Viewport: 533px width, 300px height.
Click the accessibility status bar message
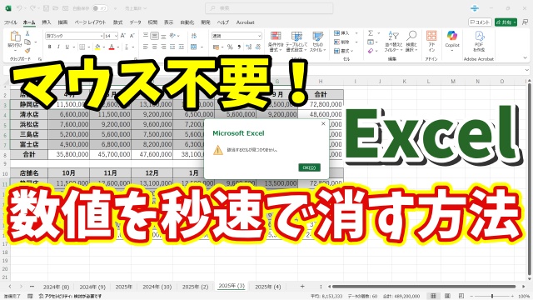(70, 297)
